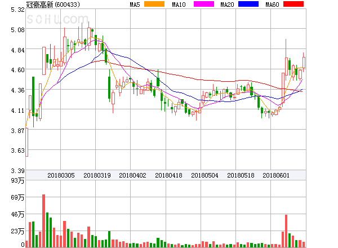The image size is (338, 248).
Task: Click the lowest red candlestick reaching 3.63
Action: click(x=26, y=143)
